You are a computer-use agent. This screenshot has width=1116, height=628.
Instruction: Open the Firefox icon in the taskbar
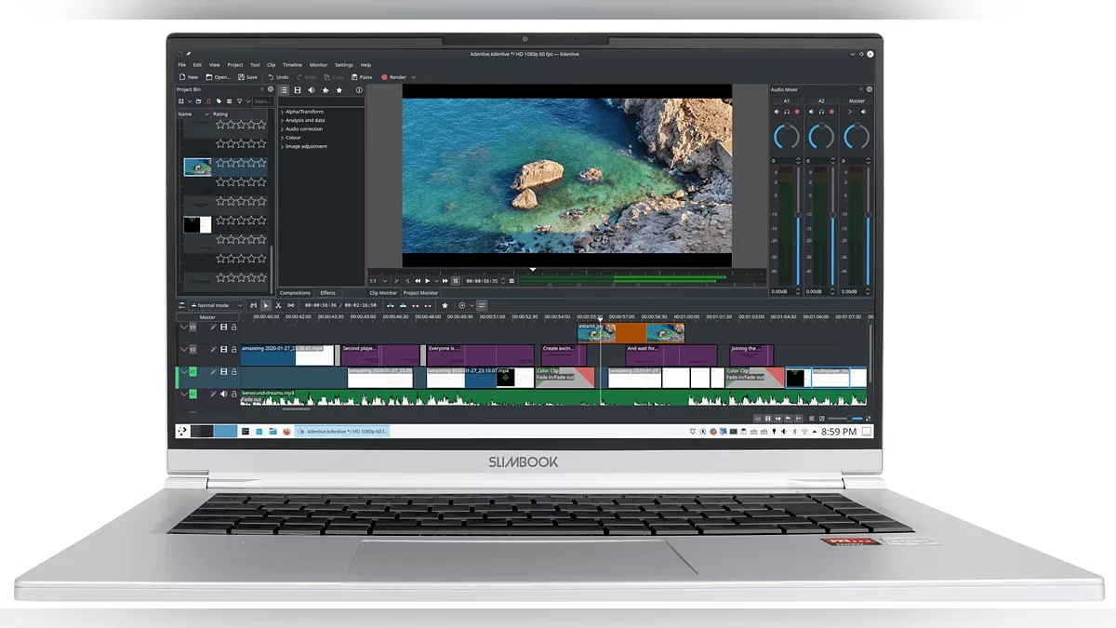[287, 431]
